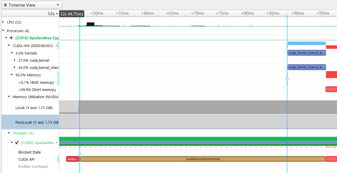
Task: Click the +80ms ruler tick
Action: coord(247,13)
